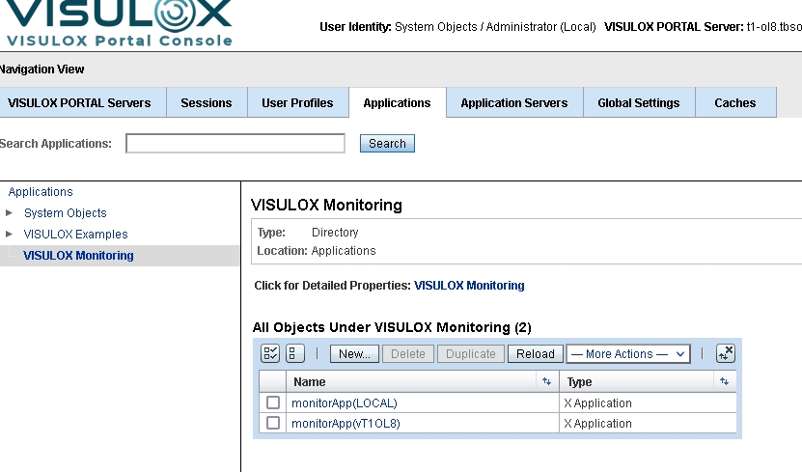This screenshot has width=802, height=472.
Task: Click the deselect all rows icon
Action: point(295,354)
